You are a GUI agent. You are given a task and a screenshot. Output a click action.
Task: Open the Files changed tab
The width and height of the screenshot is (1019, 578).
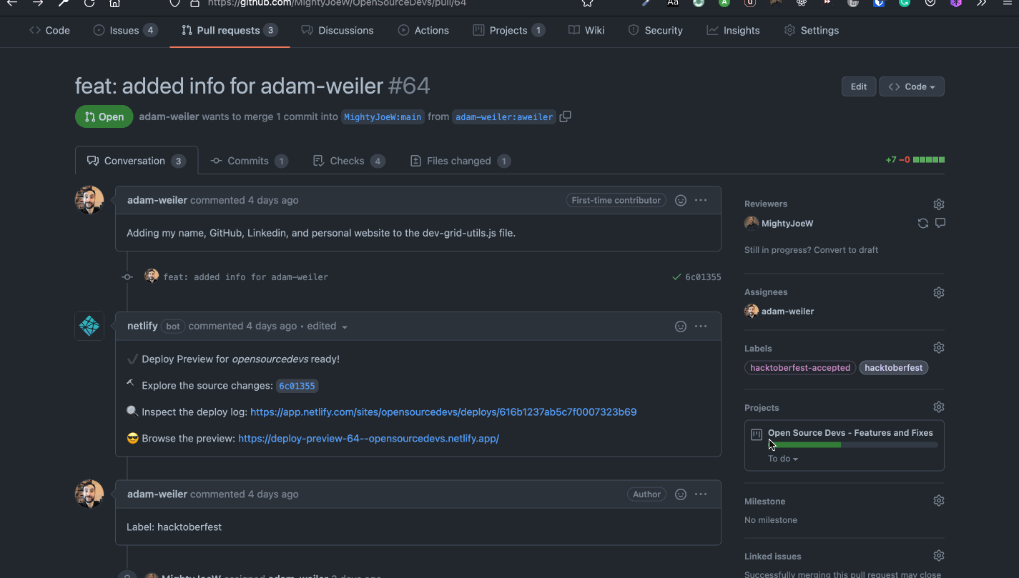click(x=460, y=161)
